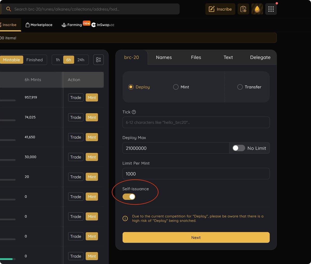This screenshot has width=311, height=264.
Task: Go to Marketplace in navigation
Action: [x=39, y=25]
